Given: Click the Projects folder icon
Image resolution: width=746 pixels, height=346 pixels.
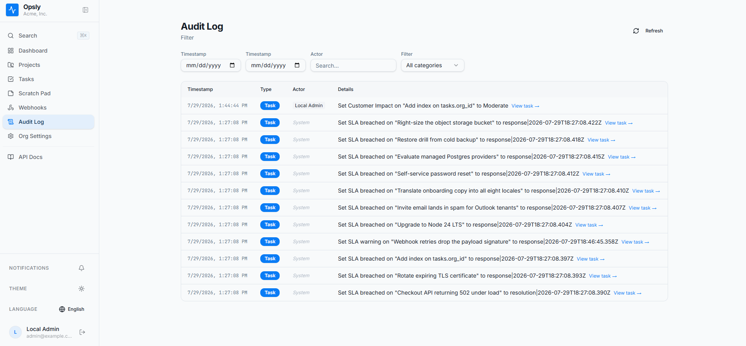Looking at the screenshot, I should [x=11, y=65].
